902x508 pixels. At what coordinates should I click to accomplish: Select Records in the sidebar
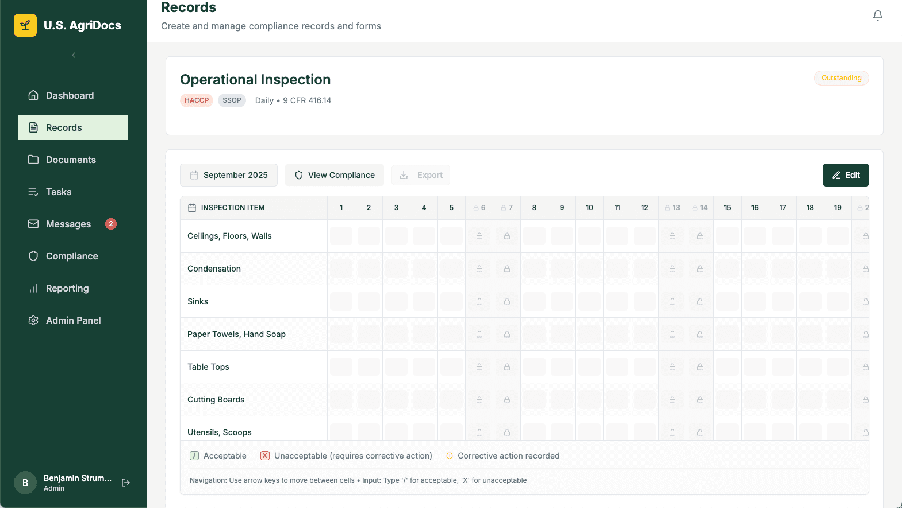pyautogui.click(x=73, y=127)
